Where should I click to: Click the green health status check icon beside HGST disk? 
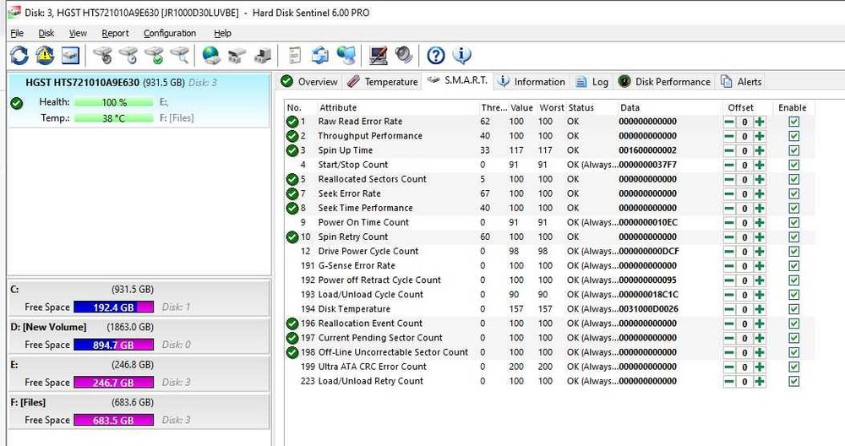(x=17, y=103)
